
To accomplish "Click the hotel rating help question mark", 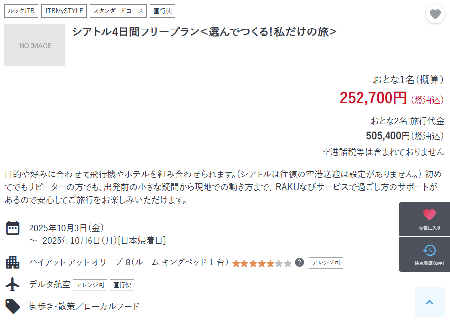I will (x=300, y=262).
